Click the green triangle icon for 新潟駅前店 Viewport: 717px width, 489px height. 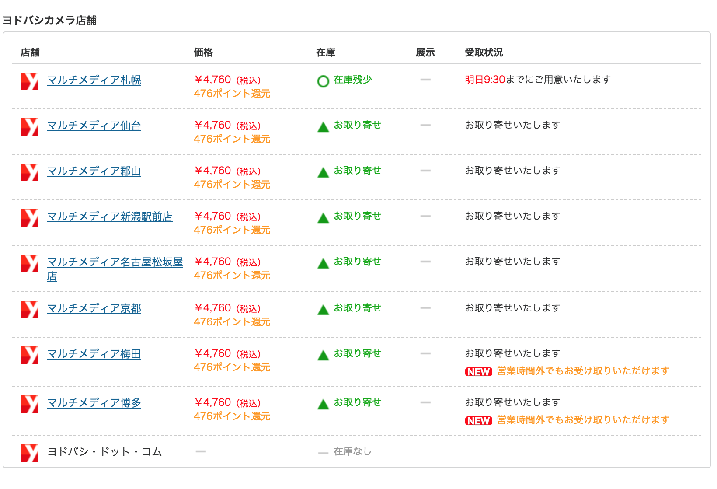[323, 218]
